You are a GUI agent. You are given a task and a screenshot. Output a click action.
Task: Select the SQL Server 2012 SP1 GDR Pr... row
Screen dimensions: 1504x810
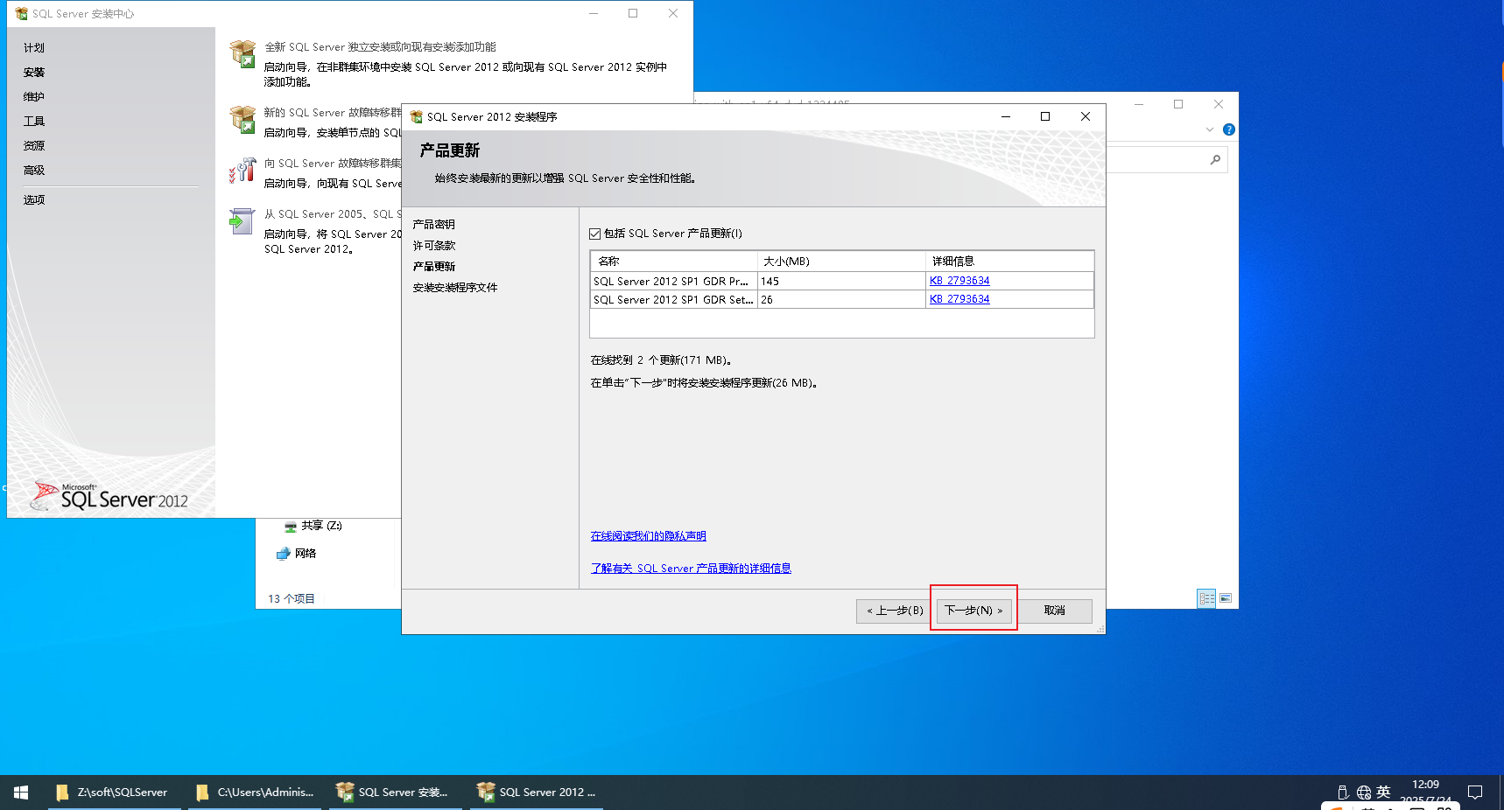tap(842, 281)
